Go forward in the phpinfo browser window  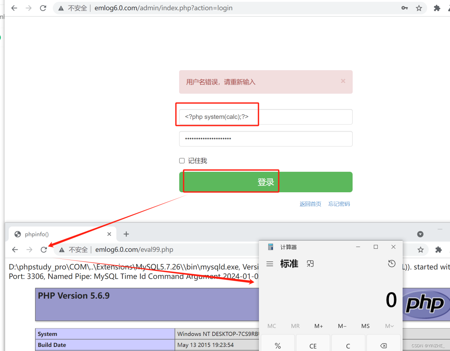tap(29, 250)
